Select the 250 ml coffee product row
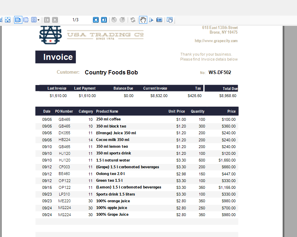 tap(137, 119)
